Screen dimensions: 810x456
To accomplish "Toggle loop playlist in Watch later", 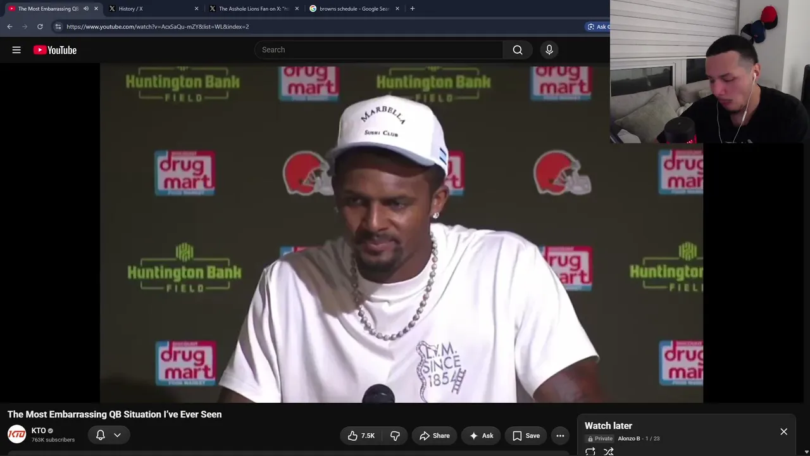I will pos(590,452).
